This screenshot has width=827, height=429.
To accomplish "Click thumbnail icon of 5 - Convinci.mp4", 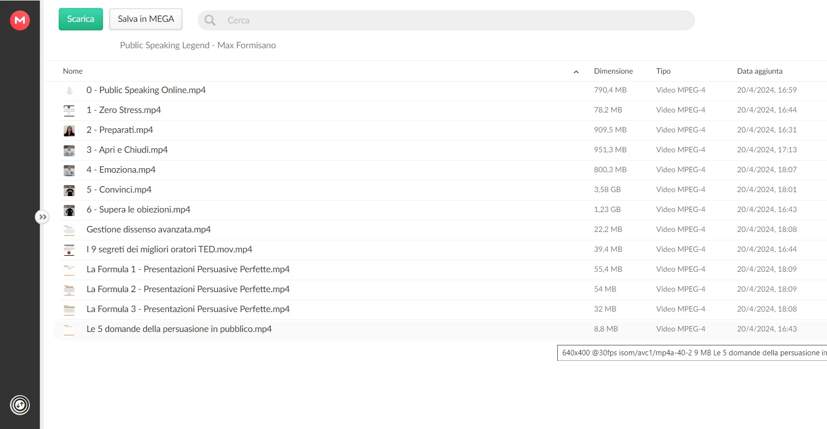I will [69, 190].
